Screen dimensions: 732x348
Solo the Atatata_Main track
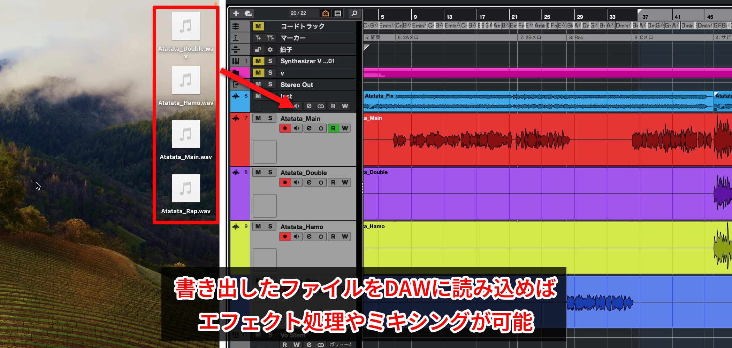(270, 118)
